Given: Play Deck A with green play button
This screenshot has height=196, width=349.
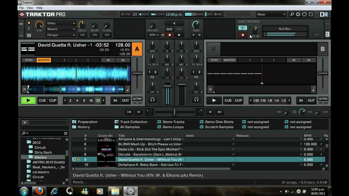Looking at the screenshot, I should tap(28, 100).
